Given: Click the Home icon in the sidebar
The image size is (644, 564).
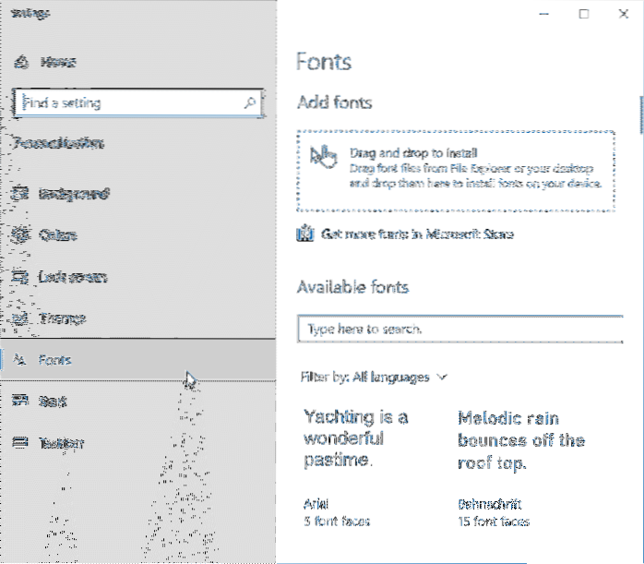Looking at the screenshot, I should tap(20, 62).
